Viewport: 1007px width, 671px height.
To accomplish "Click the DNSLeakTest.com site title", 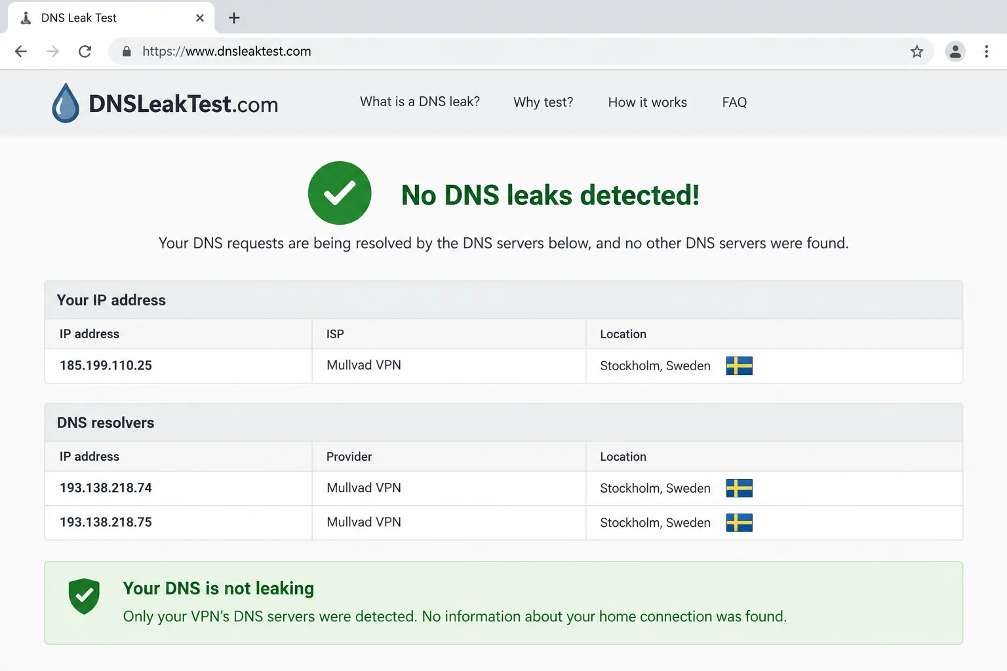I will tap(184, 104).
